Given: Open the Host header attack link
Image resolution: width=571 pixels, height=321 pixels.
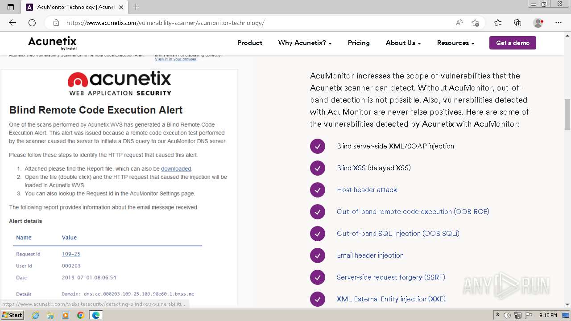Looking at the screenshot, I should pyautogui.click(x=367, y=190).
